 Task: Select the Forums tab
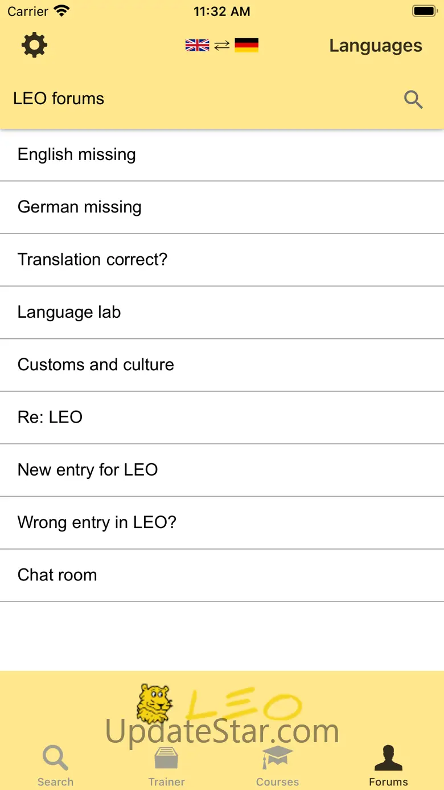coord(388,766)
